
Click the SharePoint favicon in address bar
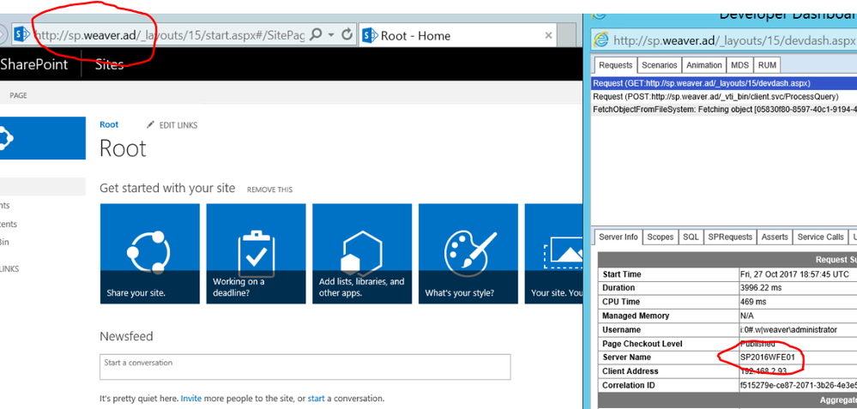[x=21, y=35]
